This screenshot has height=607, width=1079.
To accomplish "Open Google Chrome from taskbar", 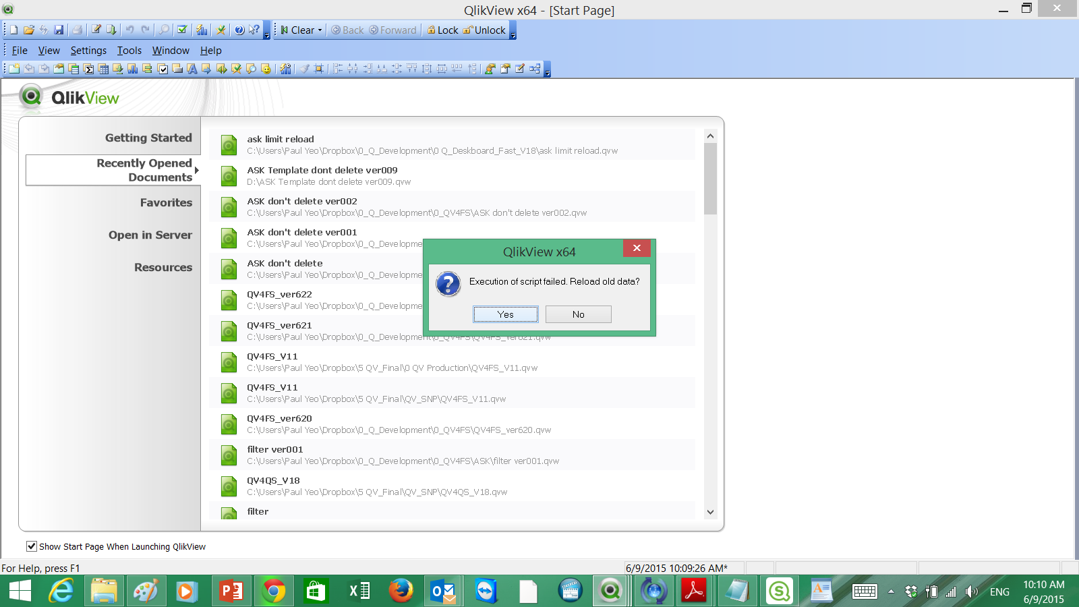I will point(273,591).
